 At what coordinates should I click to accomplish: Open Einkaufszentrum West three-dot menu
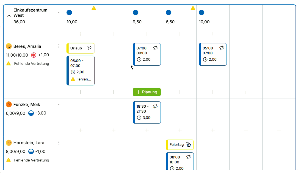(x=59, y=13)
